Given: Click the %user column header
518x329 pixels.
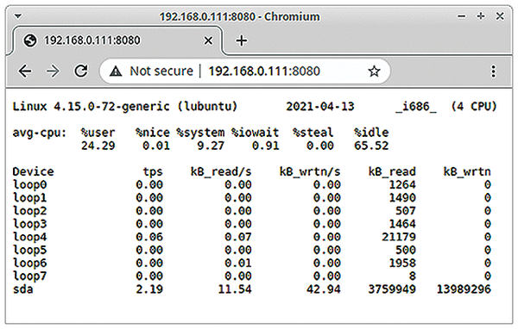Looking at the screenshot, I should [x=98, y=133].
